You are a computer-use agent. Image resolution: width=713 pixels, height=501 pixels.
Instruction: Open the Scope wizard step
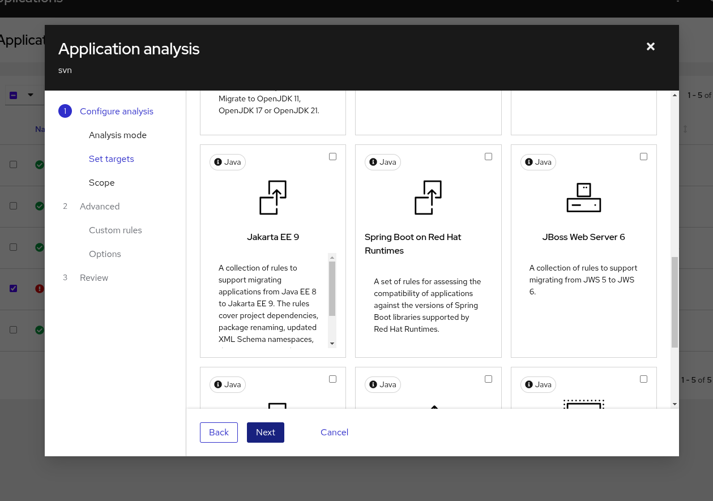coord(102,183)
